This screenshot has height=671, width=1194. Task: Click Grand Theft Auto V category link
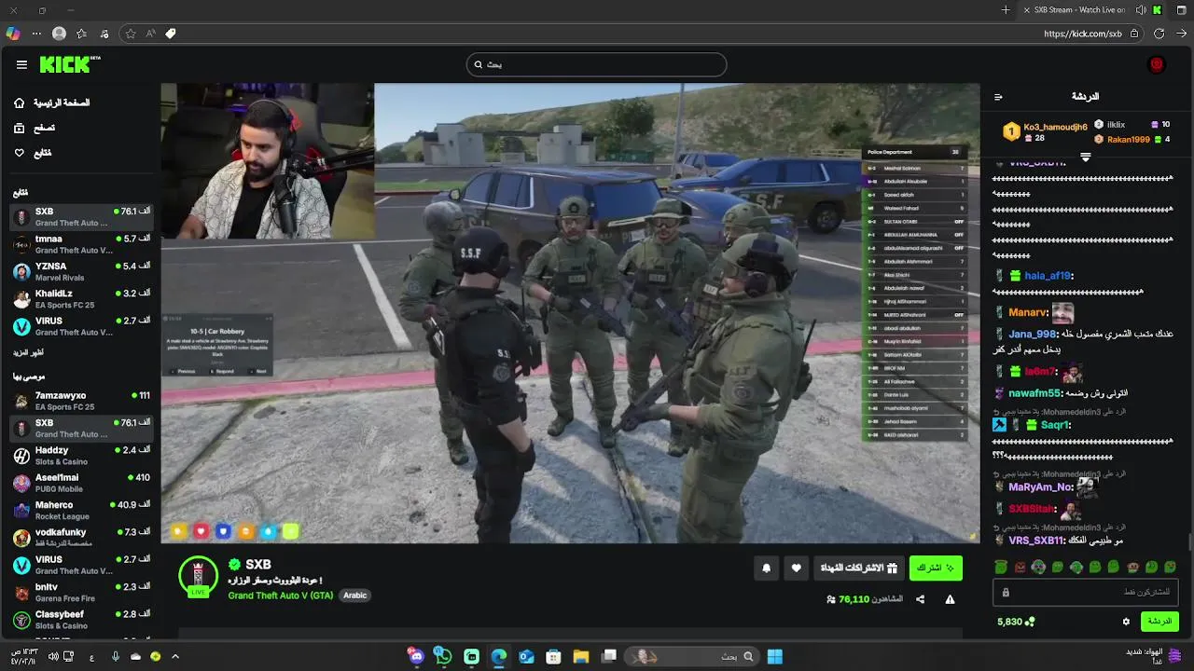click(281, 596)
